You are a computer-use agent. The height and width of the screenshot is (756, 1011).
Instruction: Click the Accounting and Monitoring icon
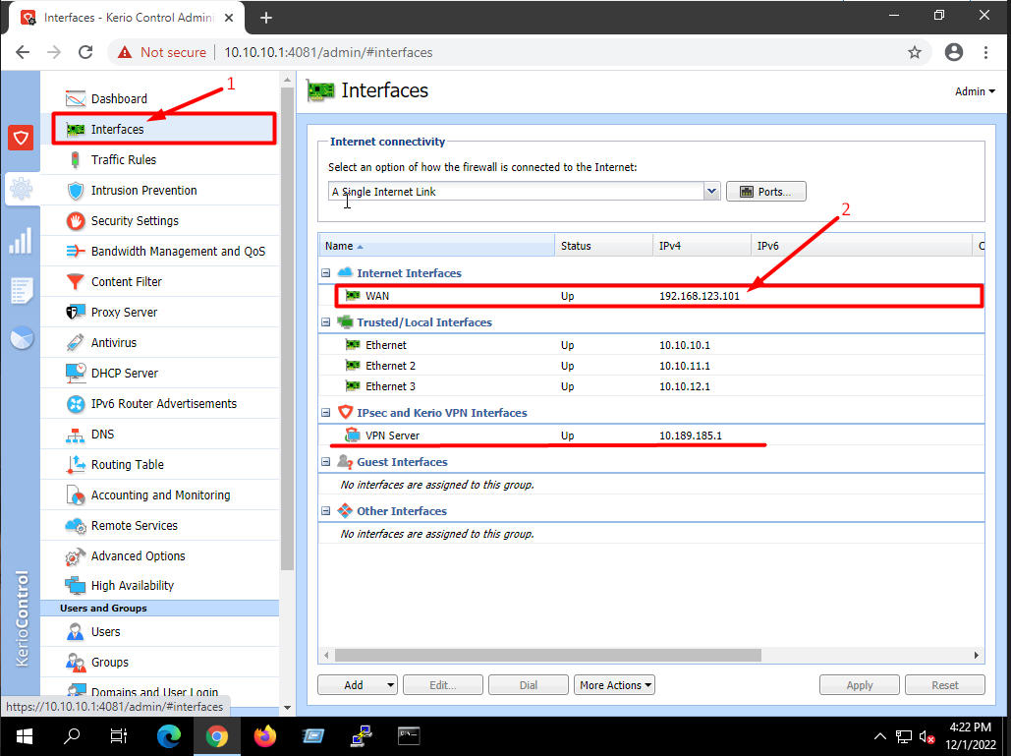76,495
